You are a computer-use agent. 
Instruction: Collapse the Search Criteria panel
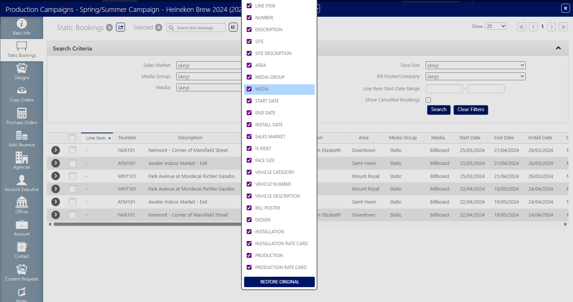[558, 48]
